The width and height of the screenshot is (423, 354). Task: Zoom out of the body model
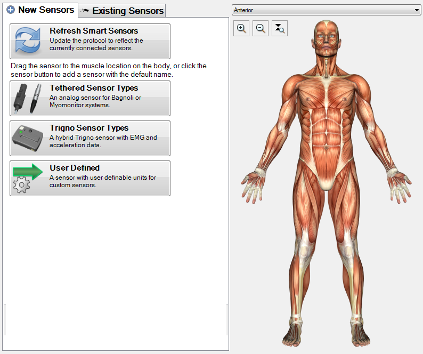[x=261, y=28]
